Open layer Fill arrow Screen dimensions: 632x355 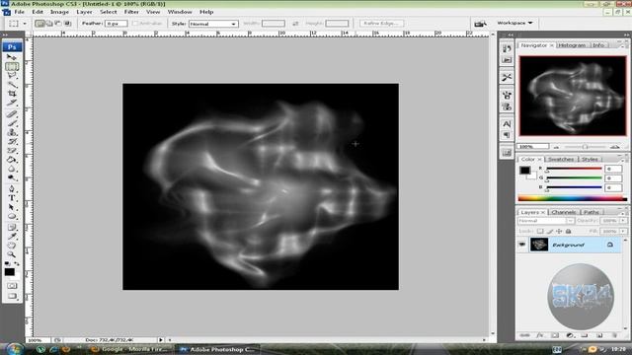623,231
